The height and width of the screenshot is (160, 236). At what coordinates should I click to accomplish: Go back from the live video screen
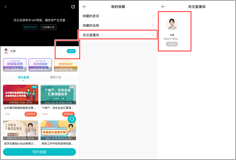click(x=6, y=7)
